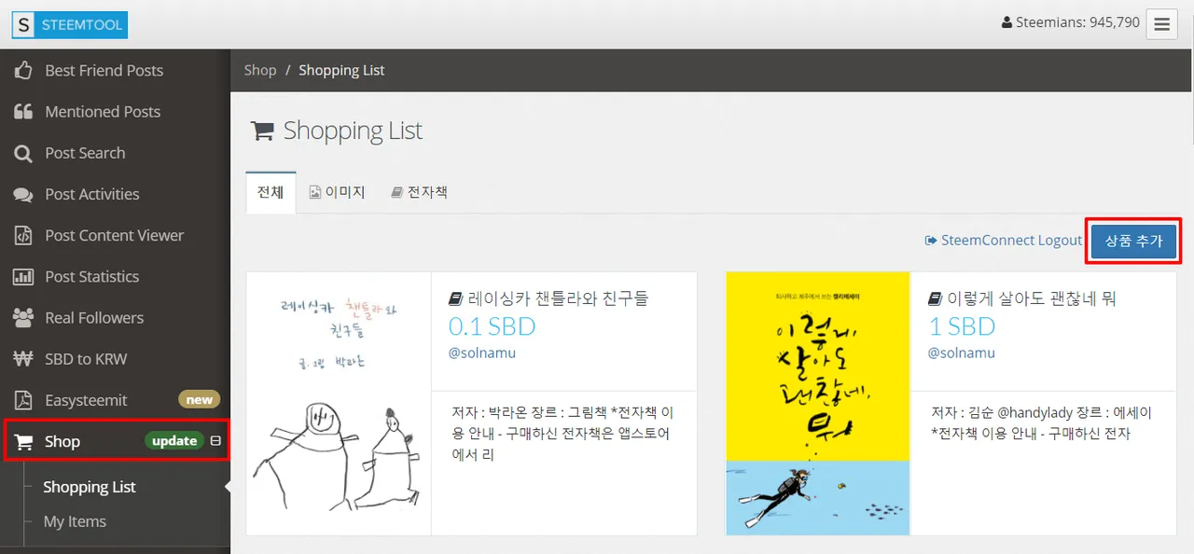Open Easysteemit menu item

pyautogui.click(x=87, y=400)
